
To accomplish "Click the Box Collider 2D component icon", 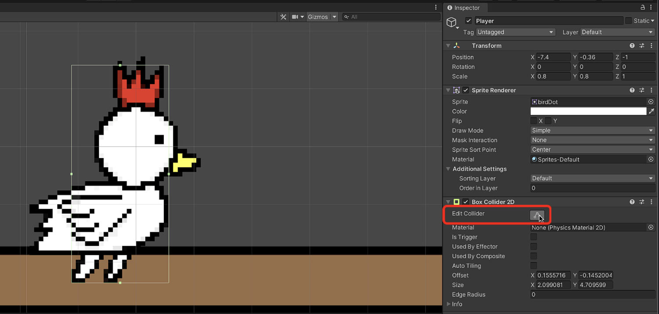I will 456,202.
